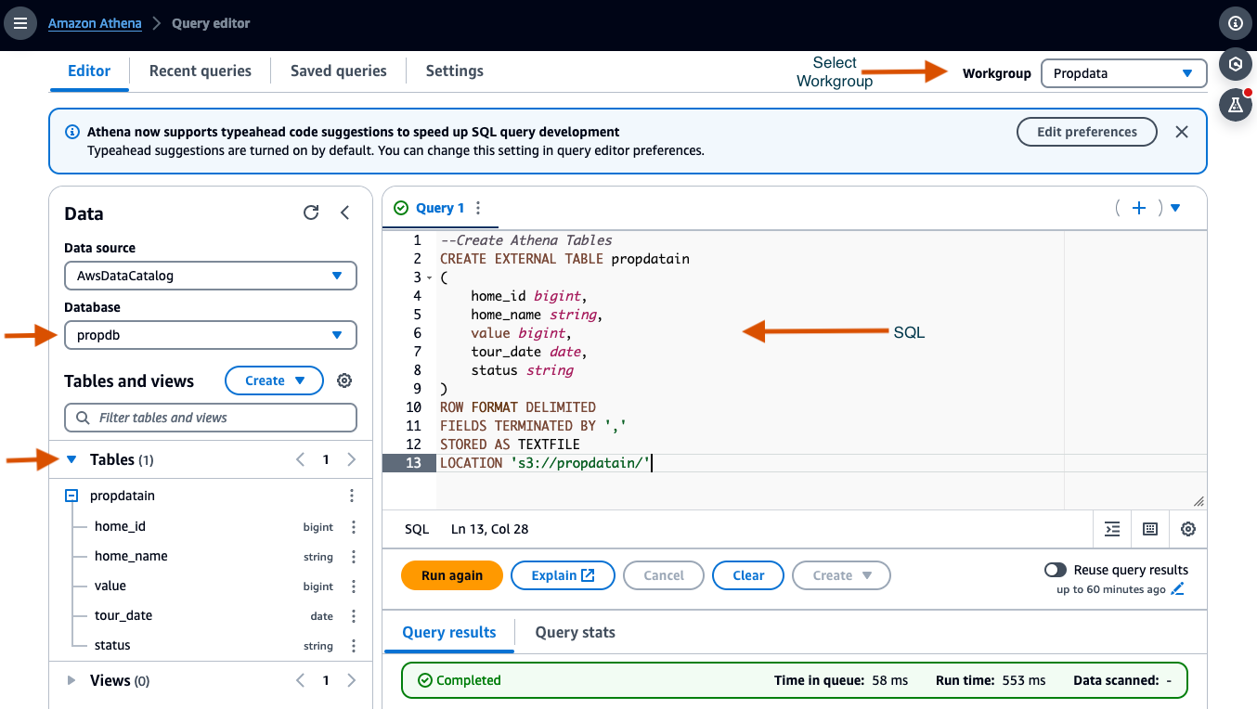This screenshot has width=1257, height=709.
Task: Switch to the Recent queries tab
Action: tap(201, 71)
